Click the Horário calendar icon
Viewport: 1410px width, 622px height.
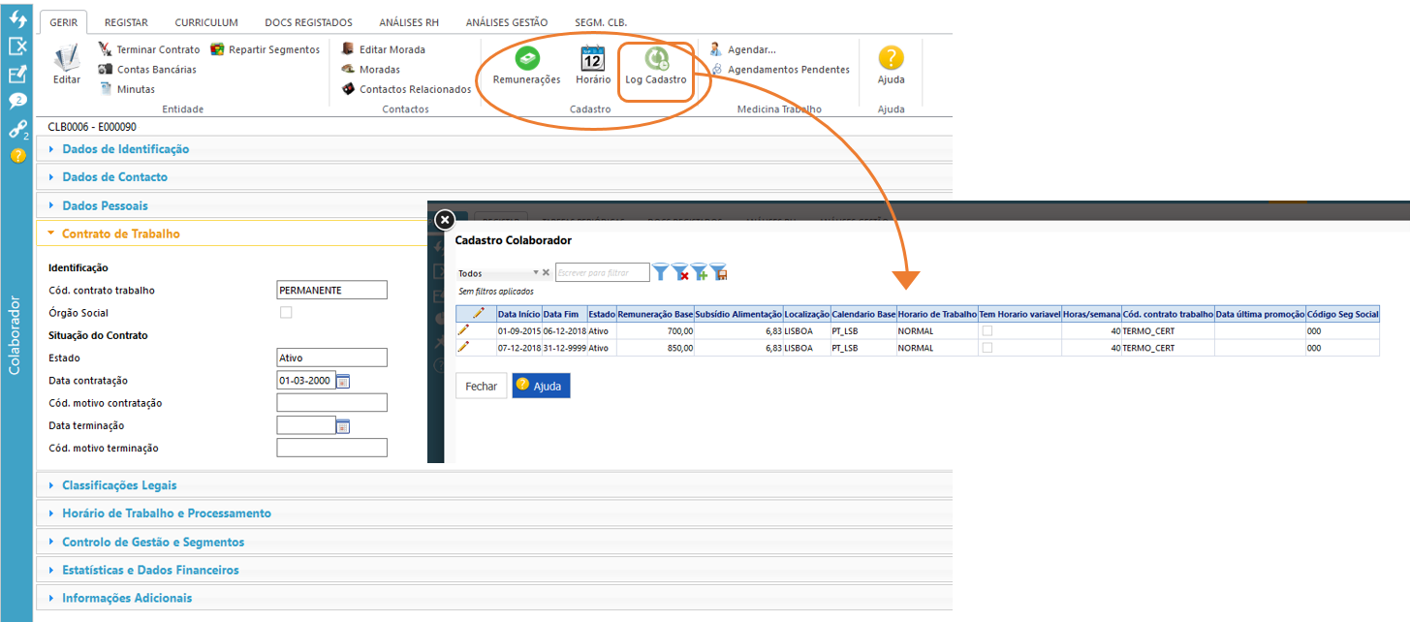pyautogui.click(x=592, y=60)
